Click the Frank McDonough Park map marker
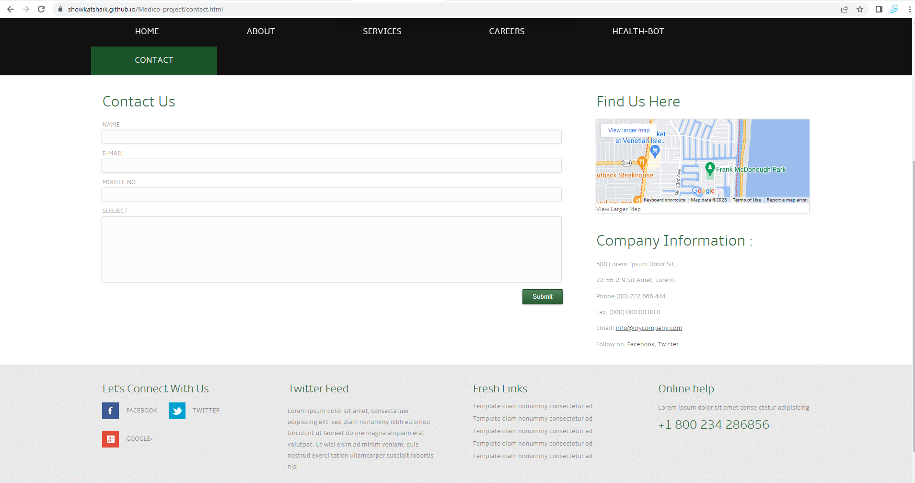 710,169
